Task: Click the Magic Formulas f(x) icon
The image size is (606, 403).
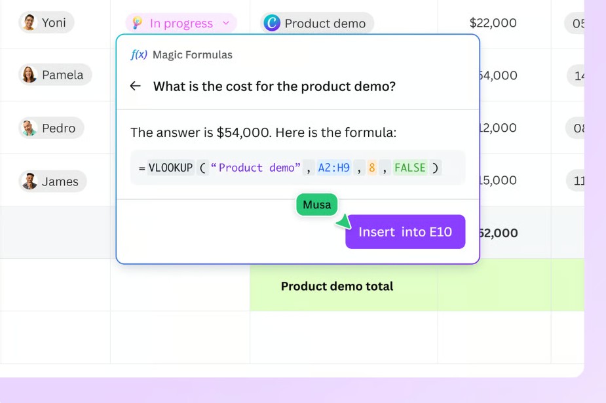Action: pos(139,54)
